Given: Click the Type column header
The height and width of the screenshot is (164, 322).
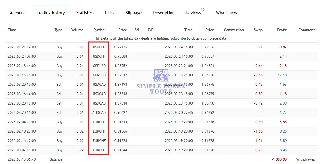Looking at the screenshot, I should [x=59, y=30].
